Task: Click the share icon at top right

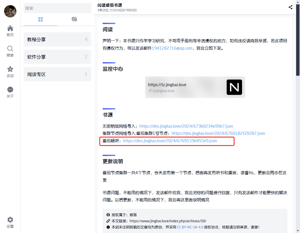Action: 291,7
